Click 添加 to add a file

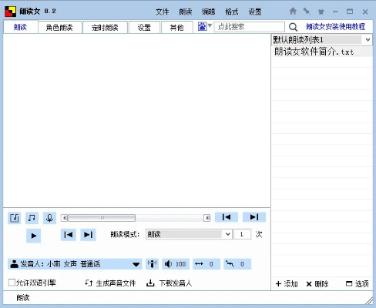[x=287, y=284]
